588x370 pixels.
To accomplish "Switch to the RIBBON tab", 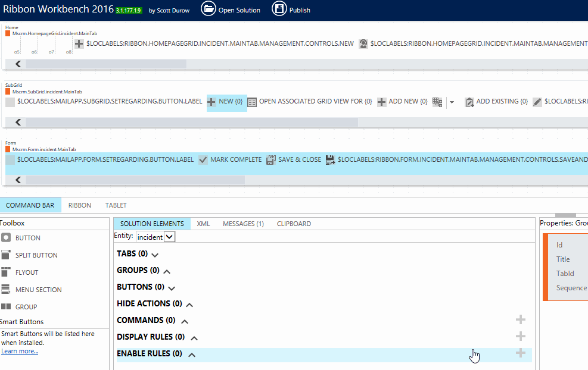I will (79, 205).
